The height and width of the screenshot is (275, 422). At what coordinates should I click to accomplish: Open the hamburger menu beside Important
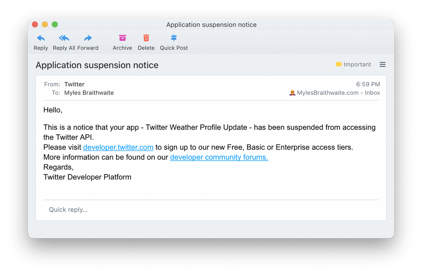click(383, 65)
